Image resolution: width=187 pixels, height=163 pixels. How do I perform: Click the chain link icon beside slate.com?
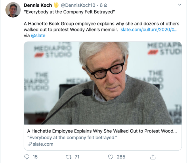click(x=29, y=144)
